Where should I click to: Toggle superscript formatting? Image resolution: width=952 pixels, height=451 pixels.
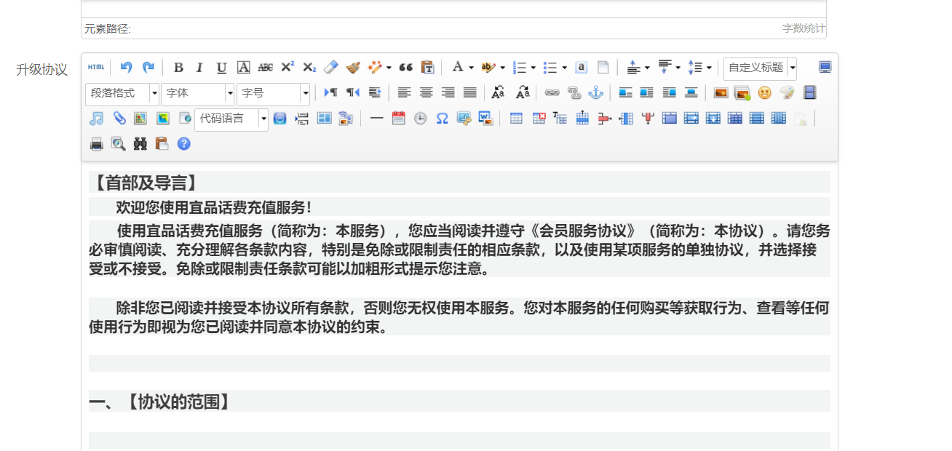click(x=287, y=68)
